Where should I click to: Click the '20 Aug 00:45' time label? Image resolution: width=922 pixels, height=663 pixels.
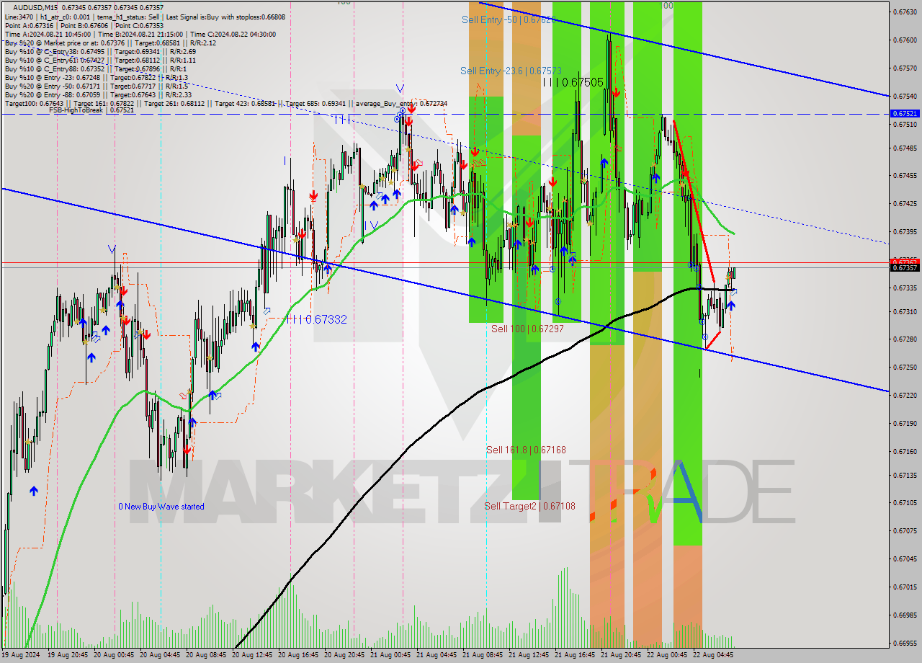click(x=115, y=656)
